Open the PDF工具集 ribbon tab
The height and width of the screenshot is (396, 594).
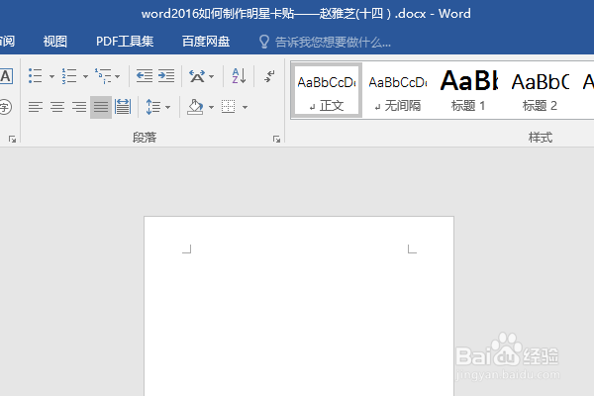coord(125,42)
